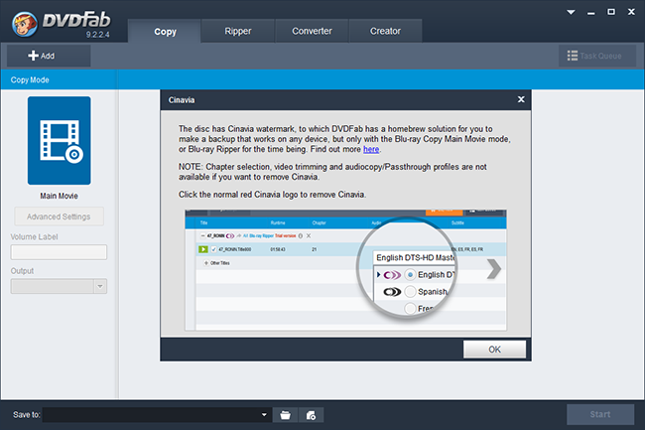Open the Task Queue
645x430 pixels.
[x=596, y=56]
